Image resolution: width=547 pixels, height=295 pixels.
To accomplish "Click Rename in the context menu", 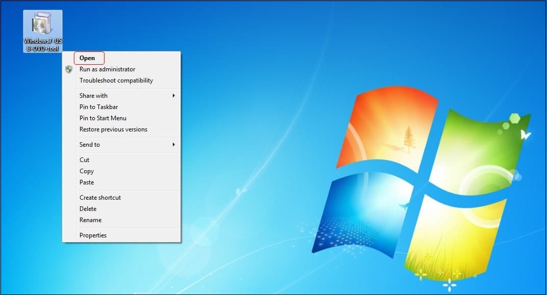I will pyautogui.click(x=121, y=220).
